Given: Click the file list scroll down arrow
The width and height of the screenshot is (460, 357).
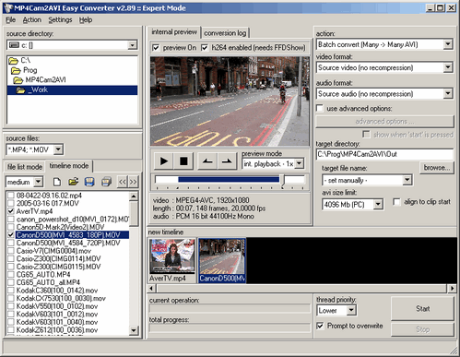Looking at the screenshot, I should (134, 330).
